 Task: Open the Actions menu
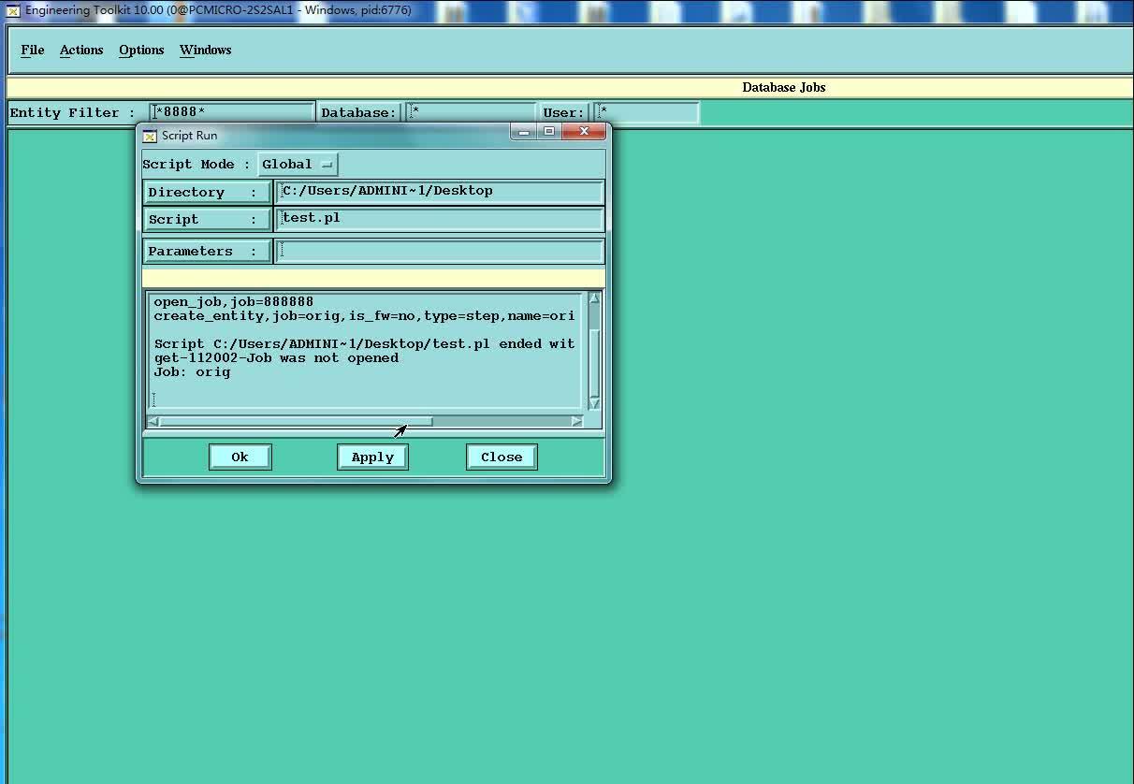(81, 51)
